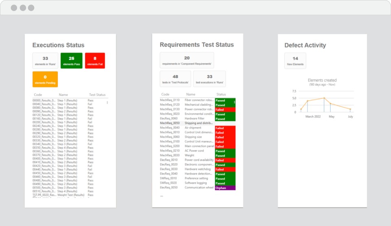
Task: Open the SWReq_0010 Preference setting row
Action: pos(198,178)
